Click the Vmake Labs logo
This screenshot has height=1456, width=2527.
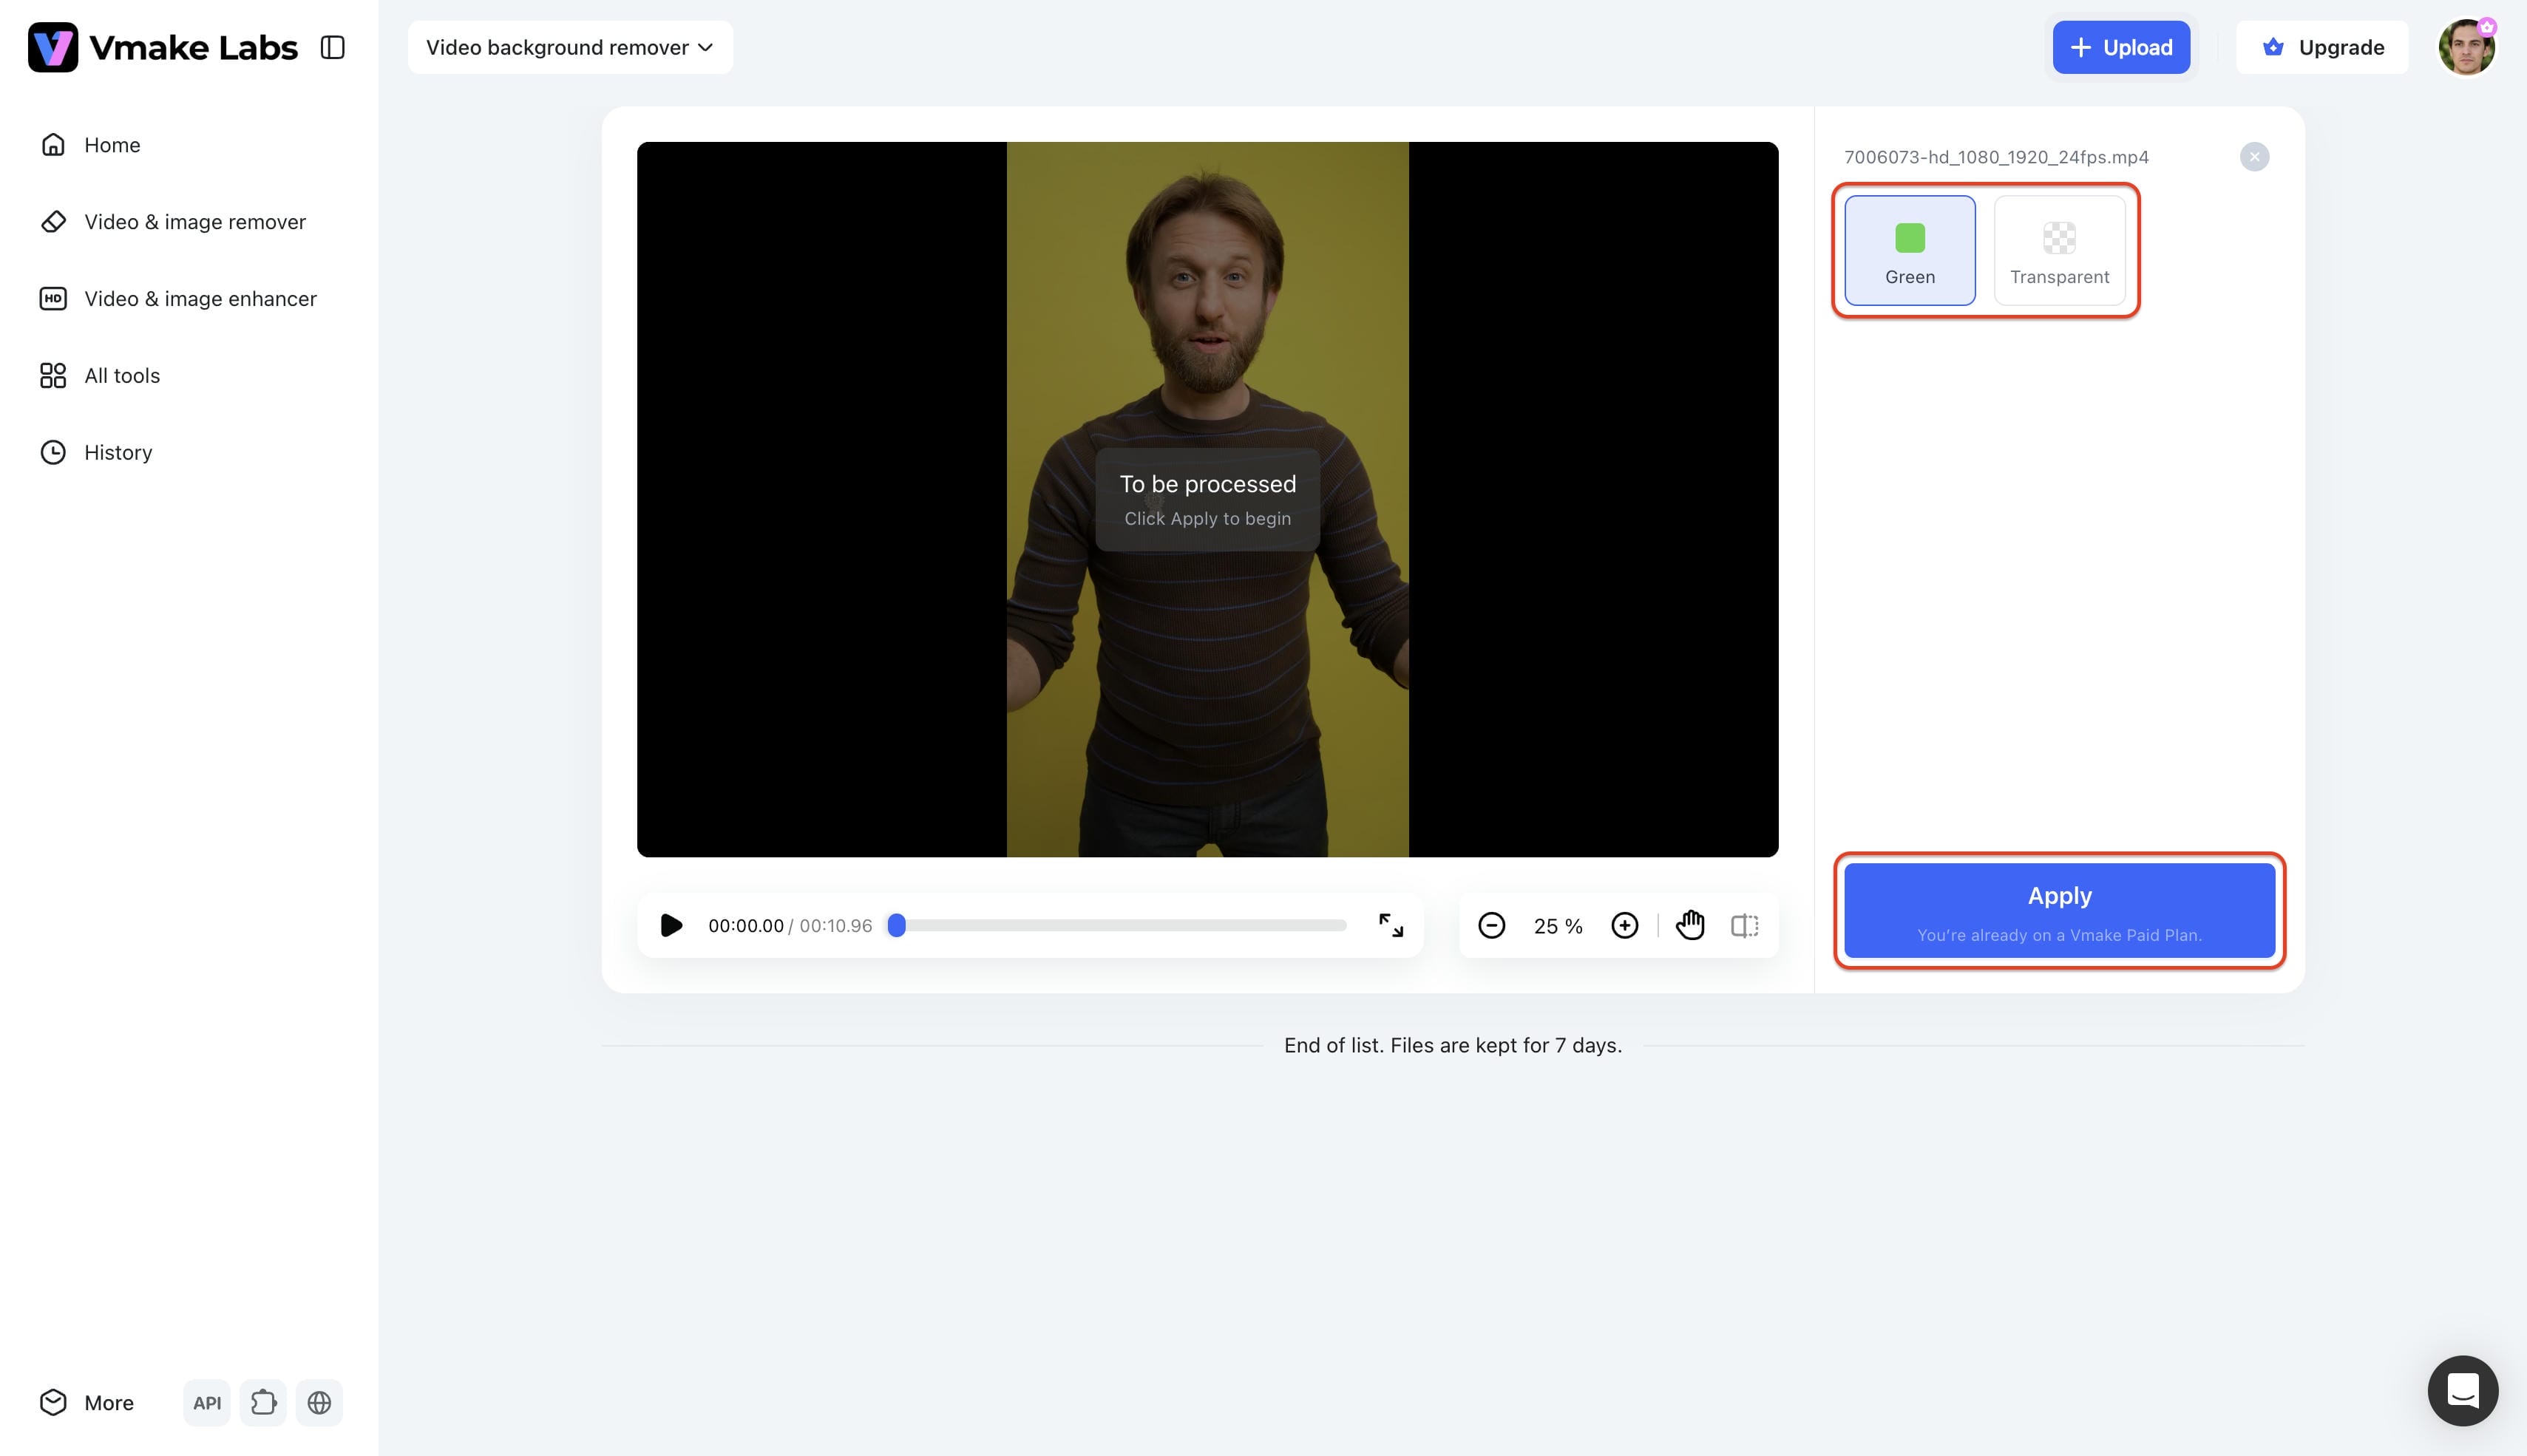(163, 47)
